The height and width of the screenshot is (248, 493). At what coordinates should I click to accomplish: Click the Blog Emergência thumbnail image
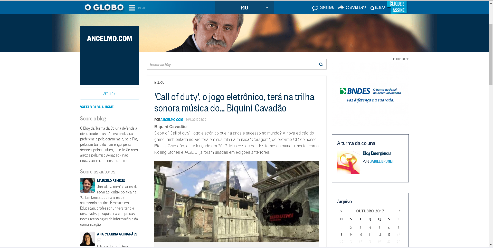348,162
